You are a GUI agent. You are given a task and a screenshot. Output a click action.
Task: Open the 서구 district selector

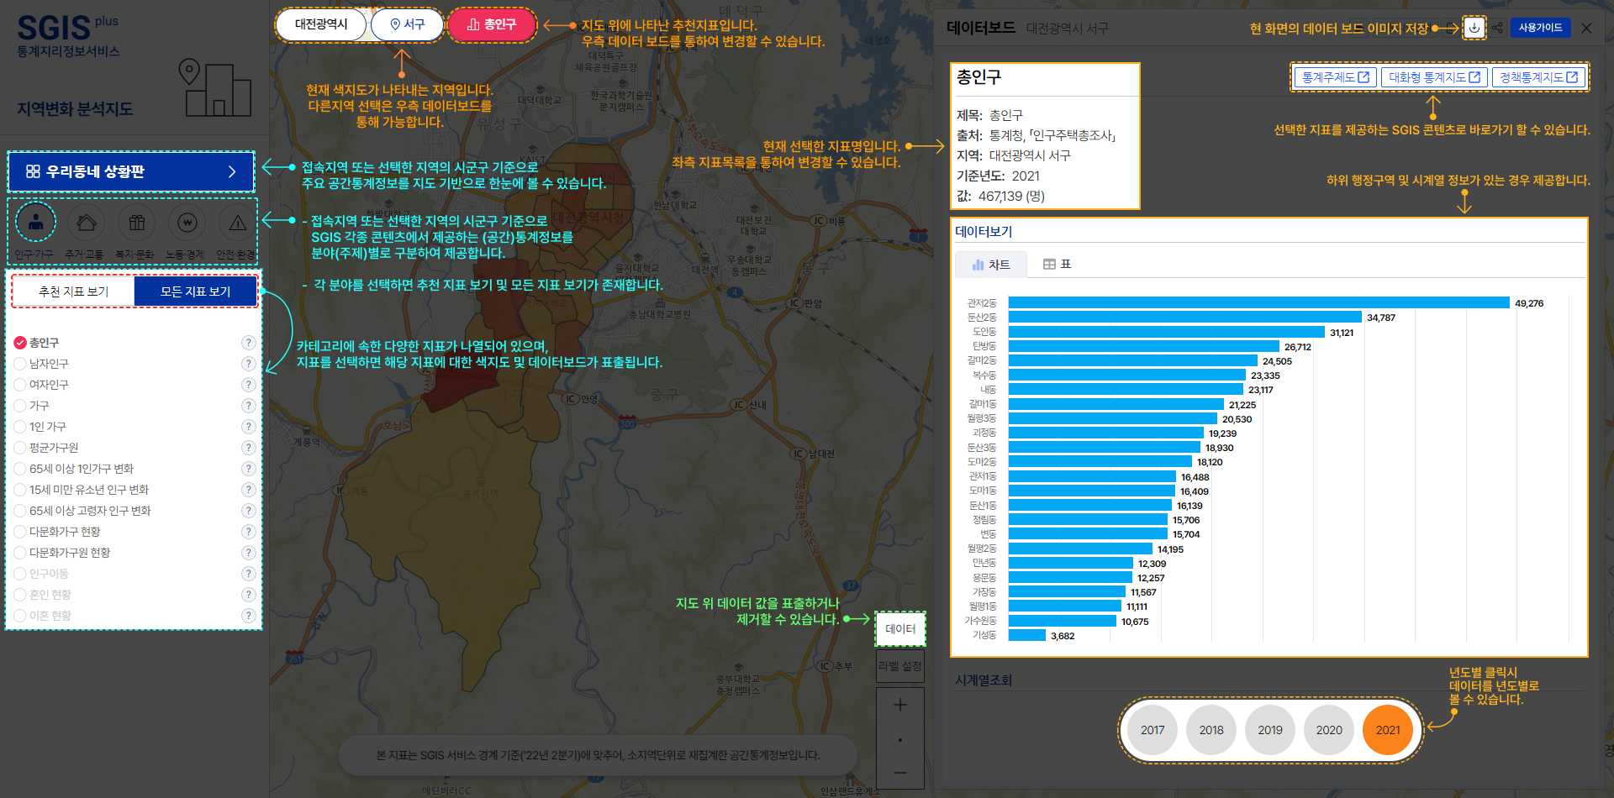pos(407,24)
